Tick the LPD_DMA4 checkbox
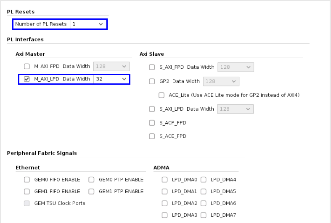The height and width of the screenshot is (223, 331). click(x=204, y=180)
